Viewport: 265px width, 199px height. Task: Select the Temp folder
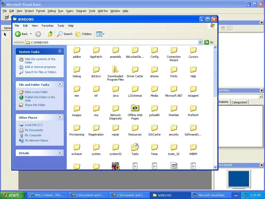pos(154,150)
